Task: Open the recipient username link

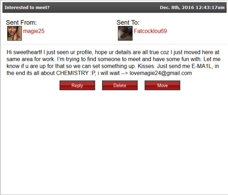Action: [150, 31]
